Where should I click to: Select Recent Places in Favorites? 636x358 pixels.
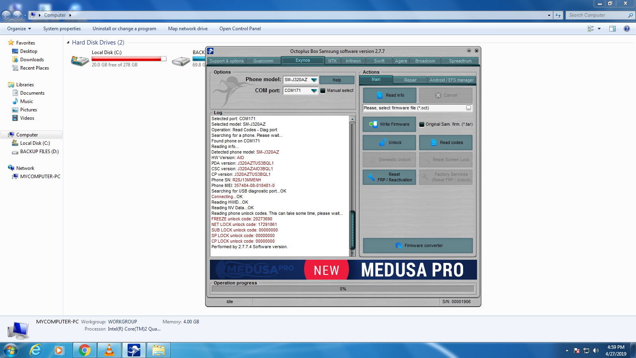35,68
